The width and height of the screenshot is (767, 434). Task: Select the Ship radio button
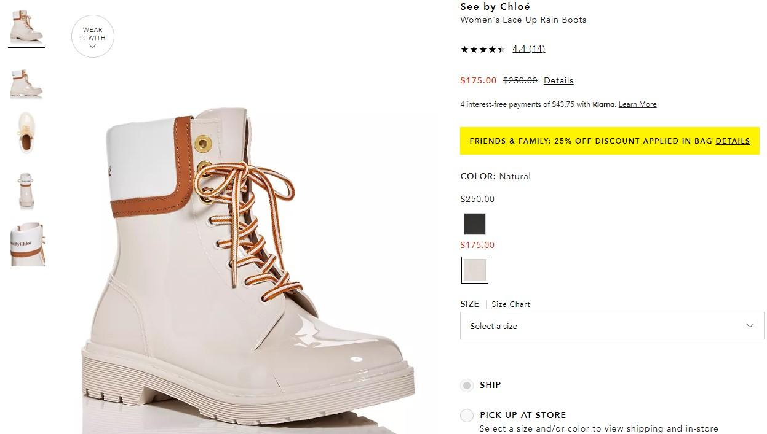[x=467, y=386]
